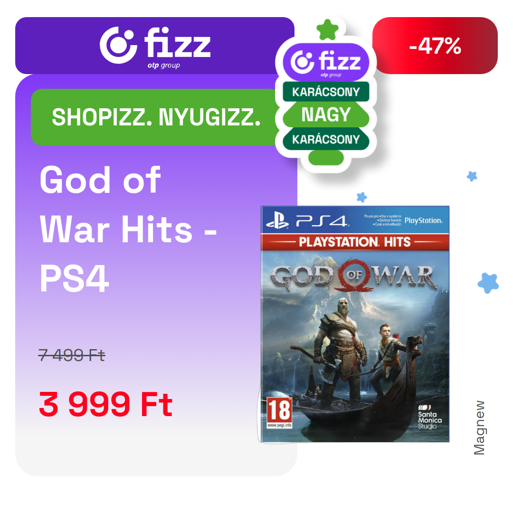
Task: Click the fizz logo inside the tree badge
Action: coord(326,63)
